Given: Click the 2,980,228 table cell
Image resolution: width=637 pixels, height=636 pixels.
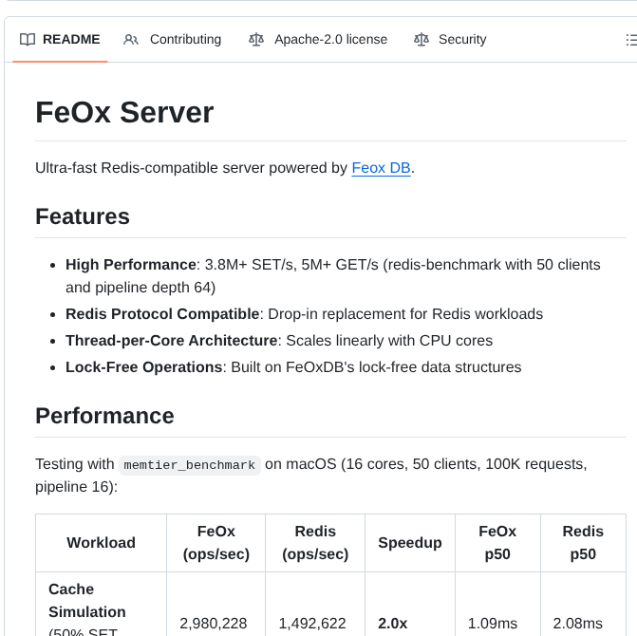Looking at the screenshot, I should pos(214,624).
